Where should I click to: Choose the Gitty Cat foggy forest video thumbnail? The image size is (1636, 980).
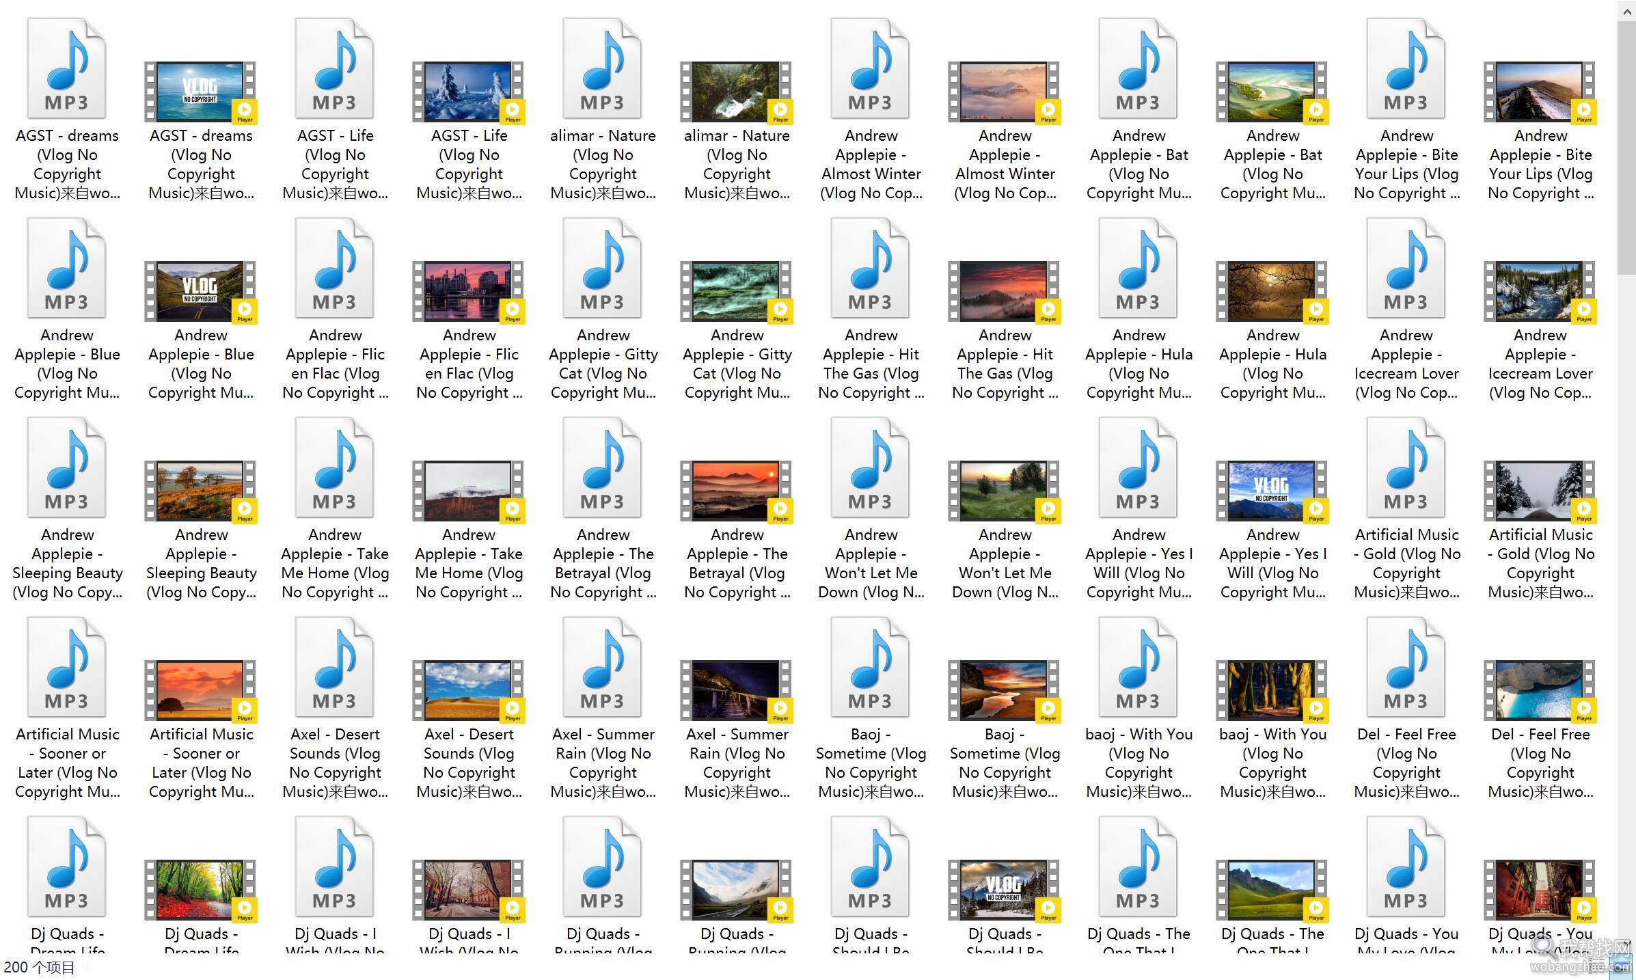pos(736,291)
